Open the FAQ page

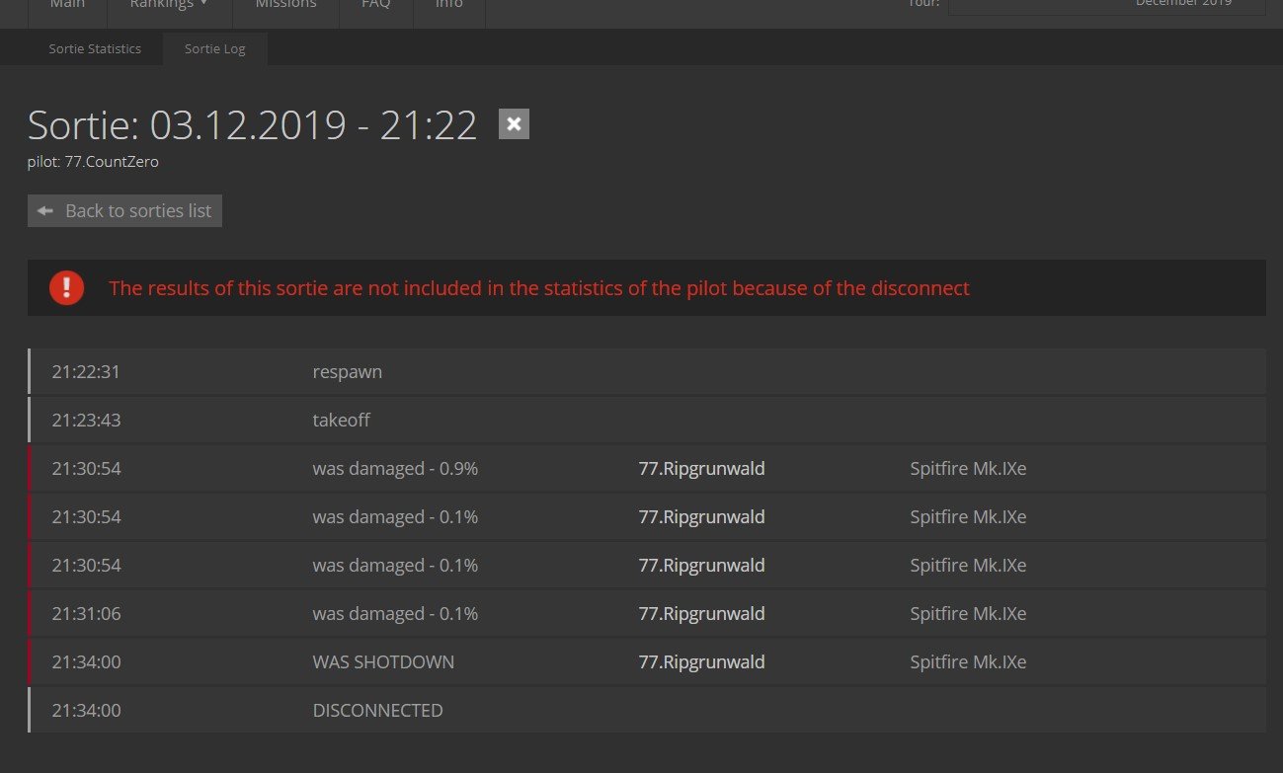375,5
